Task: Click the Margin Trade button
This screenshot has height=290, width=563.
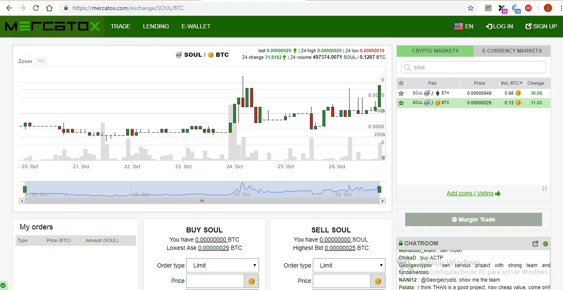Action: point(473,219)
